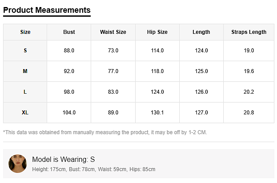Click the Model is Wearing: S text
277x183 pixels.
63,159
